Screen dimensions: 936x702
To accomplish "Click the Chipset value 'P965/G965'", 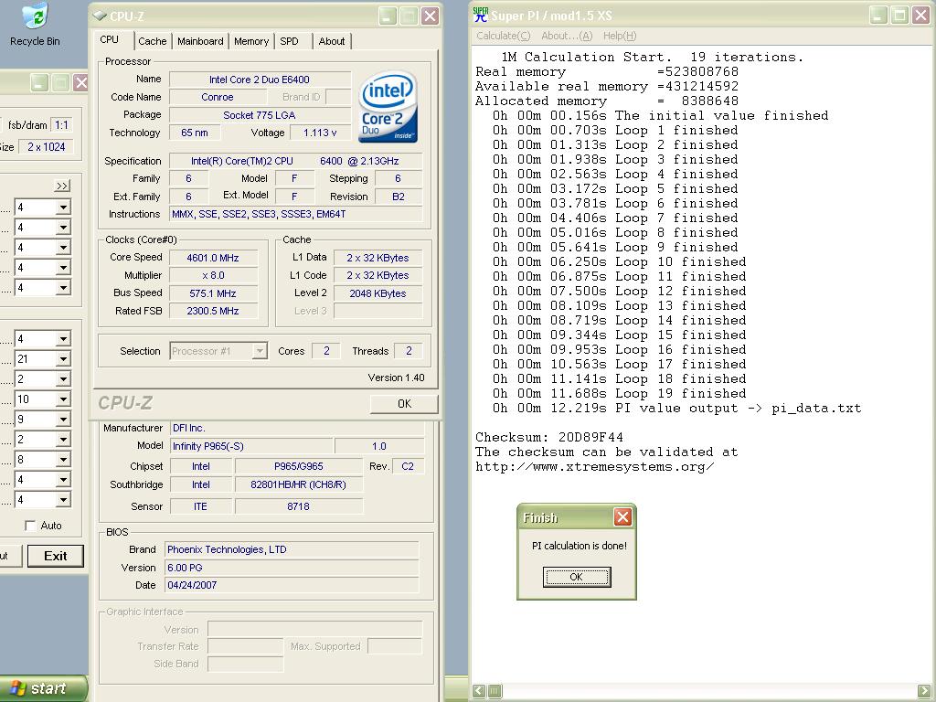I will pos(299,466).
